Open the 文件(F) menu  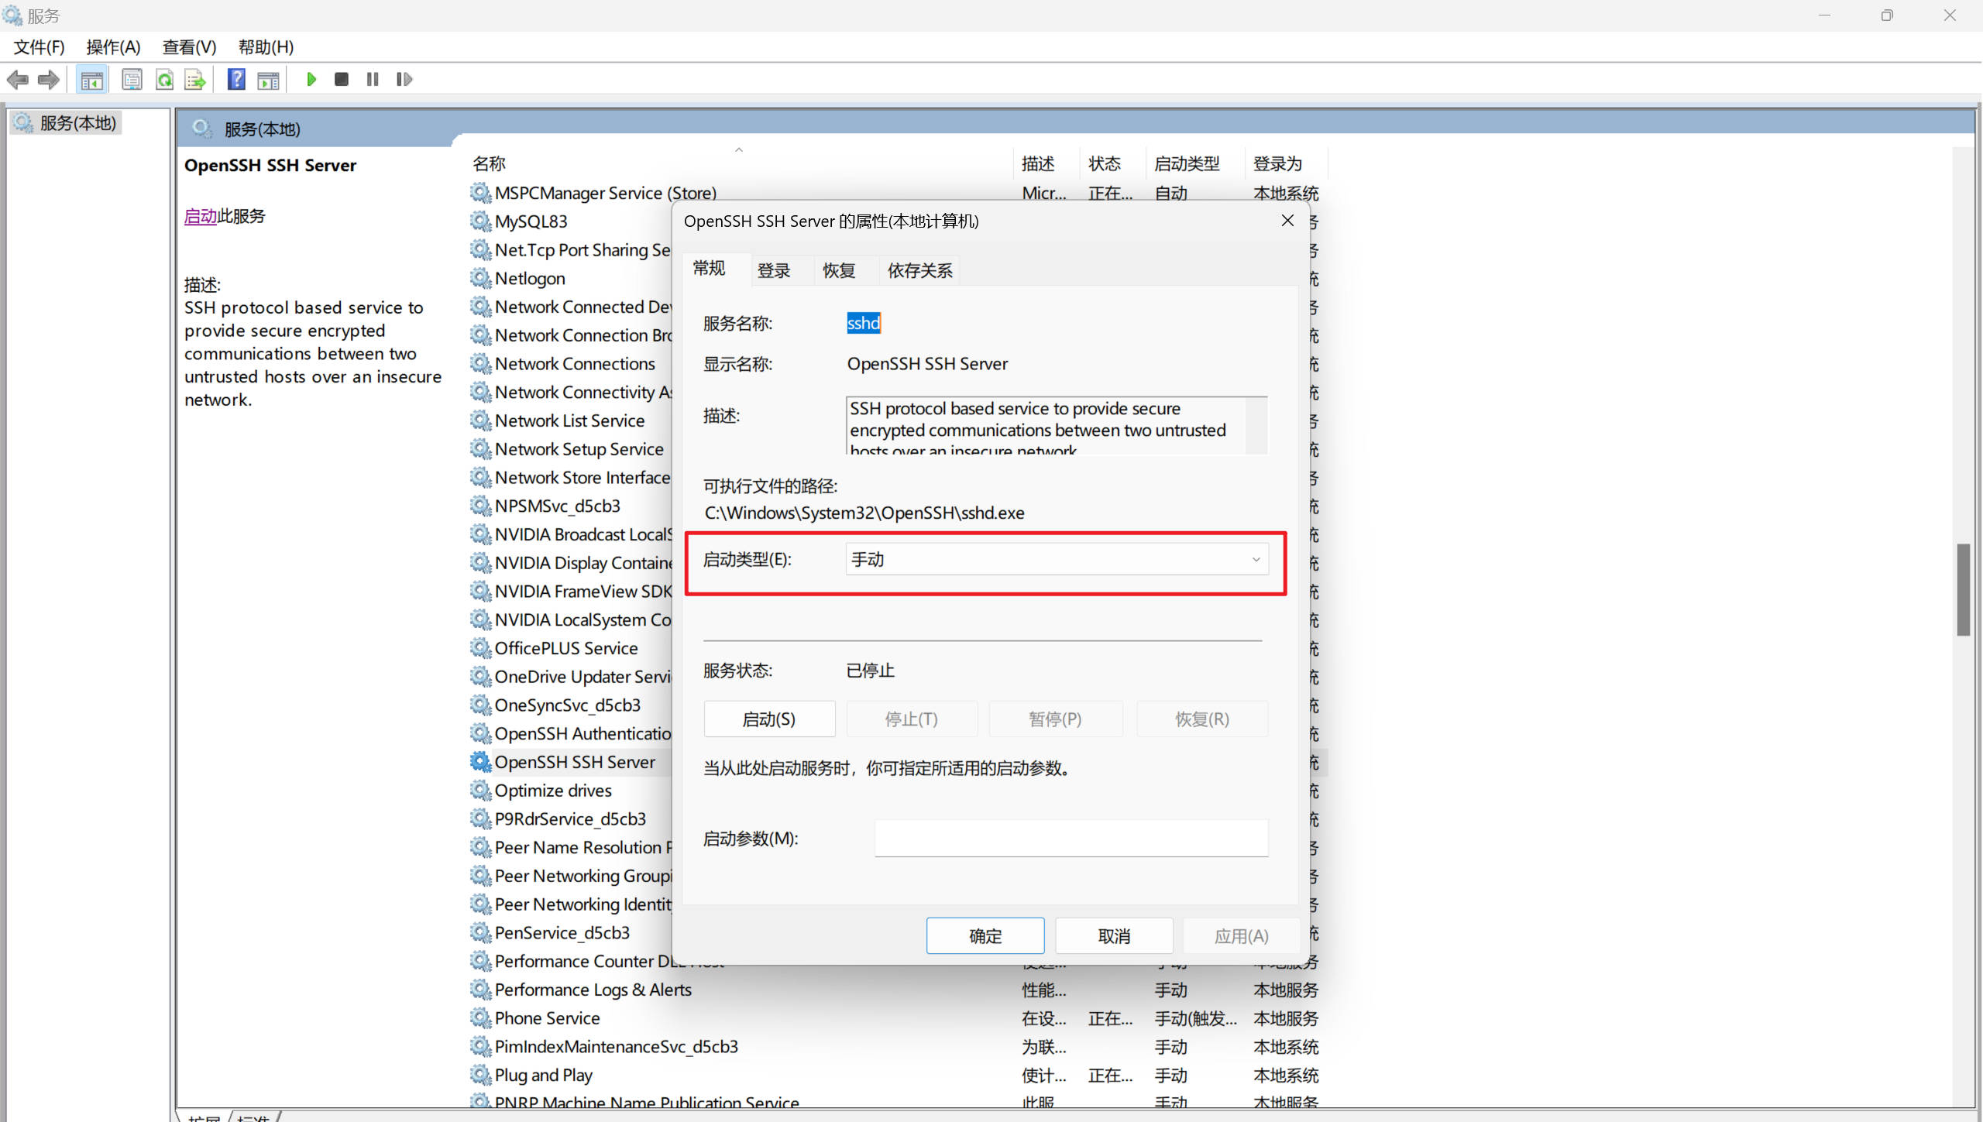(39, 46)
